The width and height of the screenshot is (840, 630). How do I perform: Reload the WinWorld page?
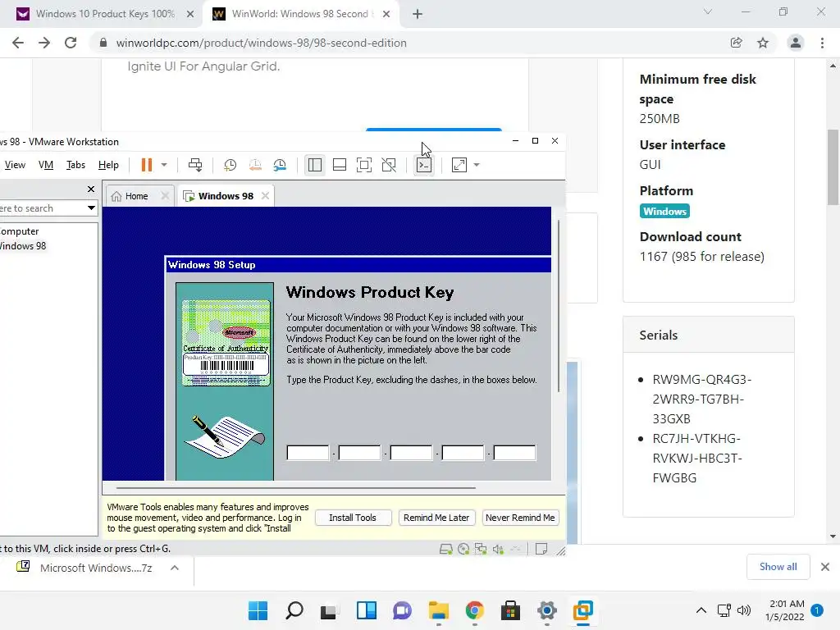click(x=71, y=43)
